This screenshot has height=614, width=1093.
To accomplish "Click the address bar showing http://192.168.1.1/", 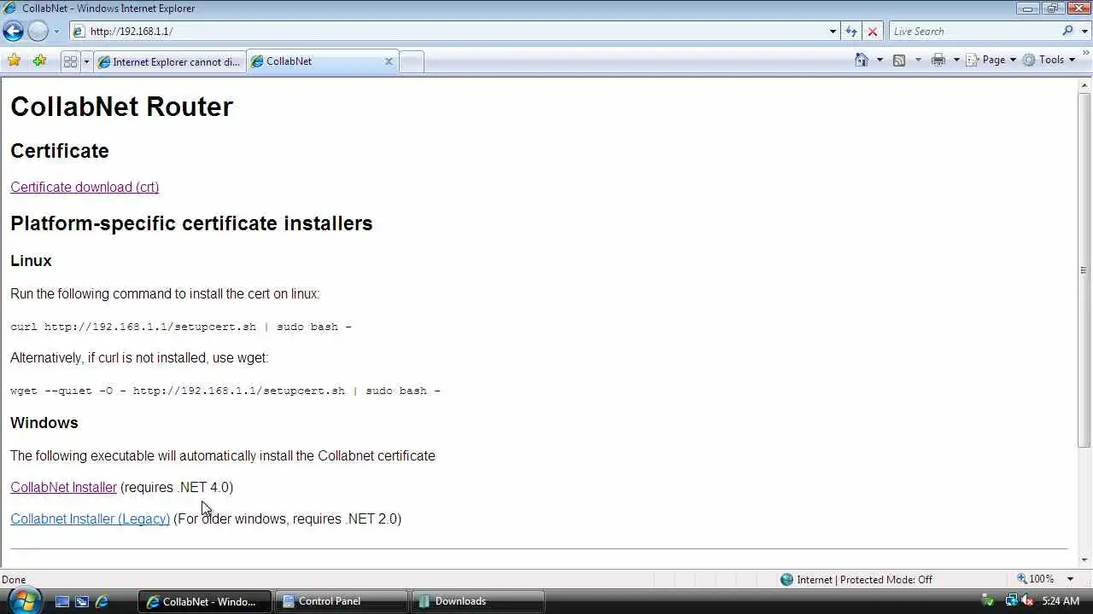I will (x=448, y=32).
